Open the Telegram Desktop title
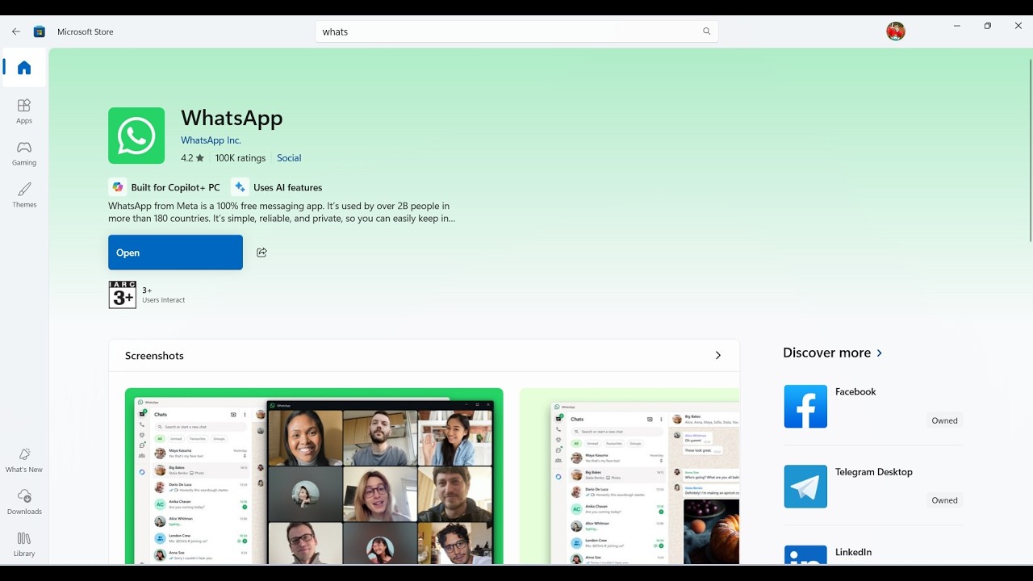 click(874, 472)
